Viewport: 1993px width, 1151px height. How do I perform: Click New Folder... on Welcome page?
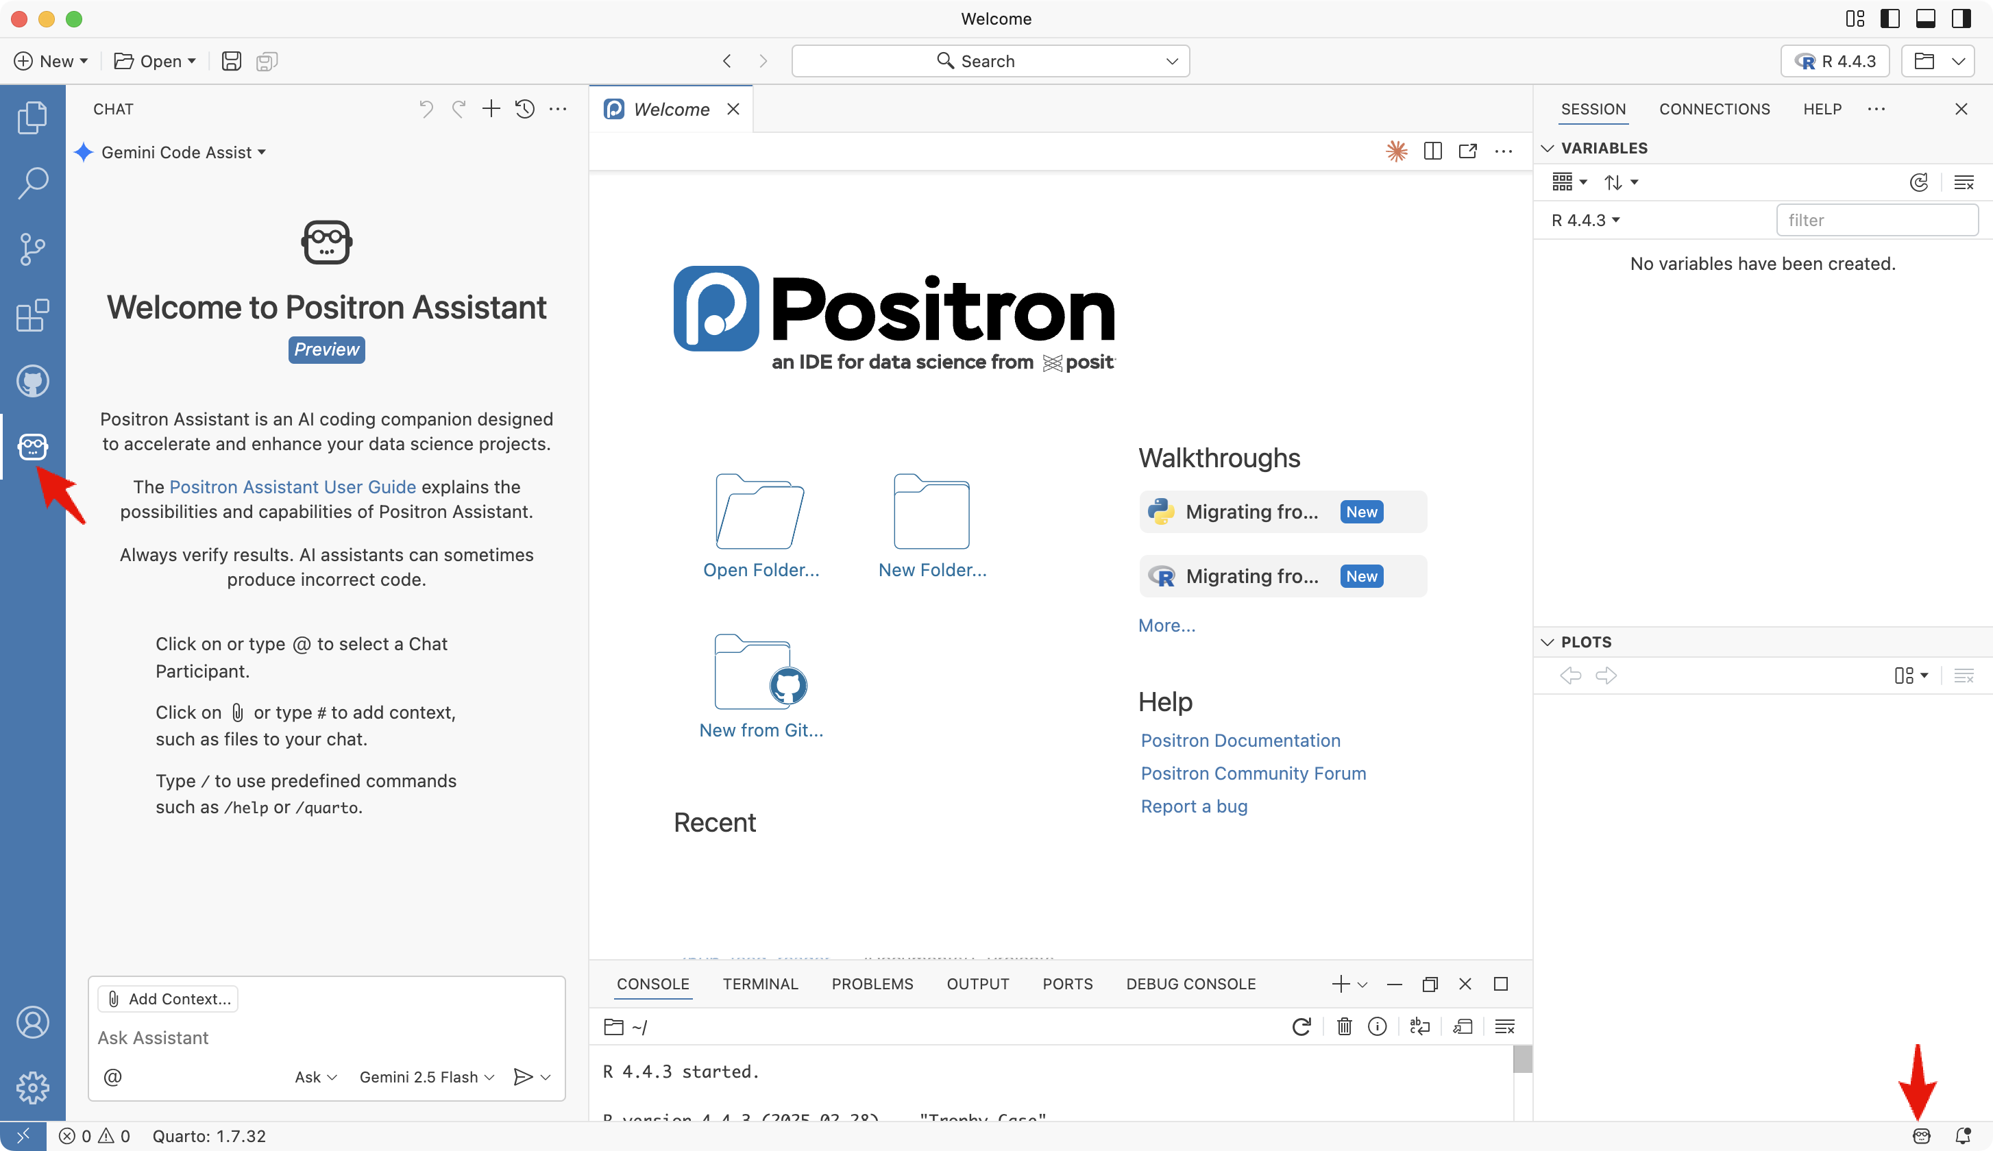[x=932, y=525]
